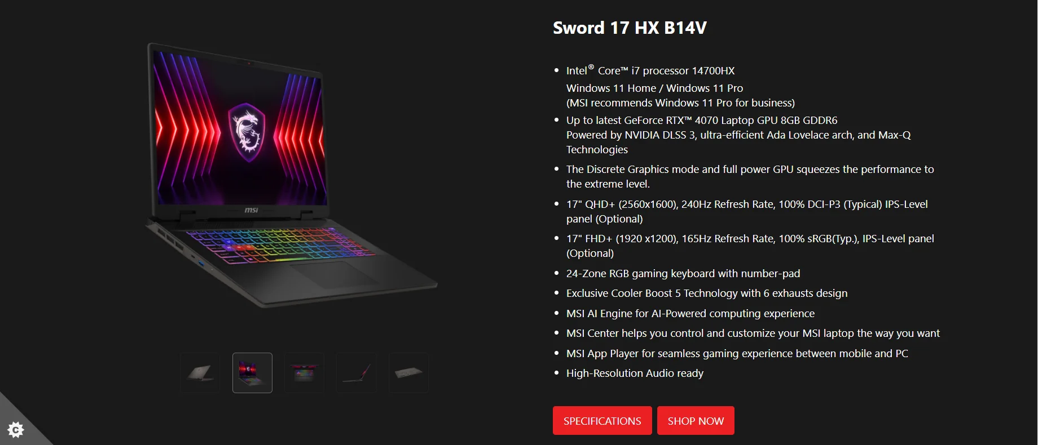The image size is (1038, 445).
Task: Select the closed-lid laptop thumbnail
Action: tap(408, 373)
